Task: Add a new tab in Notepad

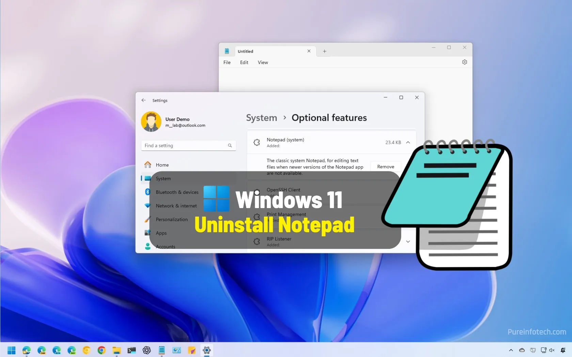Action: 324,51
